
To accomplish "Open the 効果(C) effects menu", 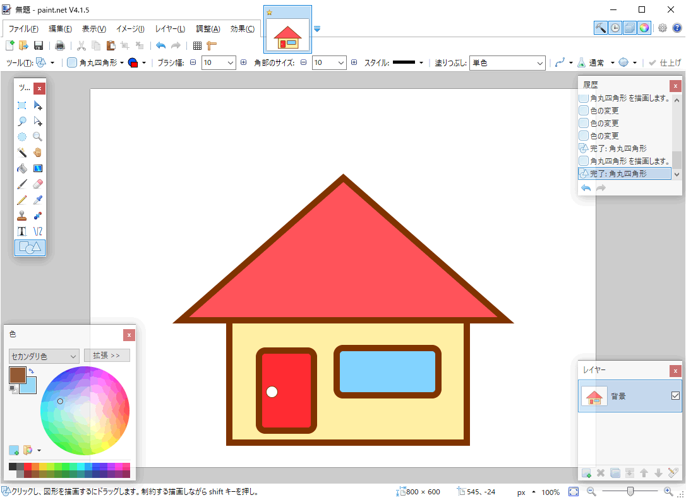I will 242,29.
